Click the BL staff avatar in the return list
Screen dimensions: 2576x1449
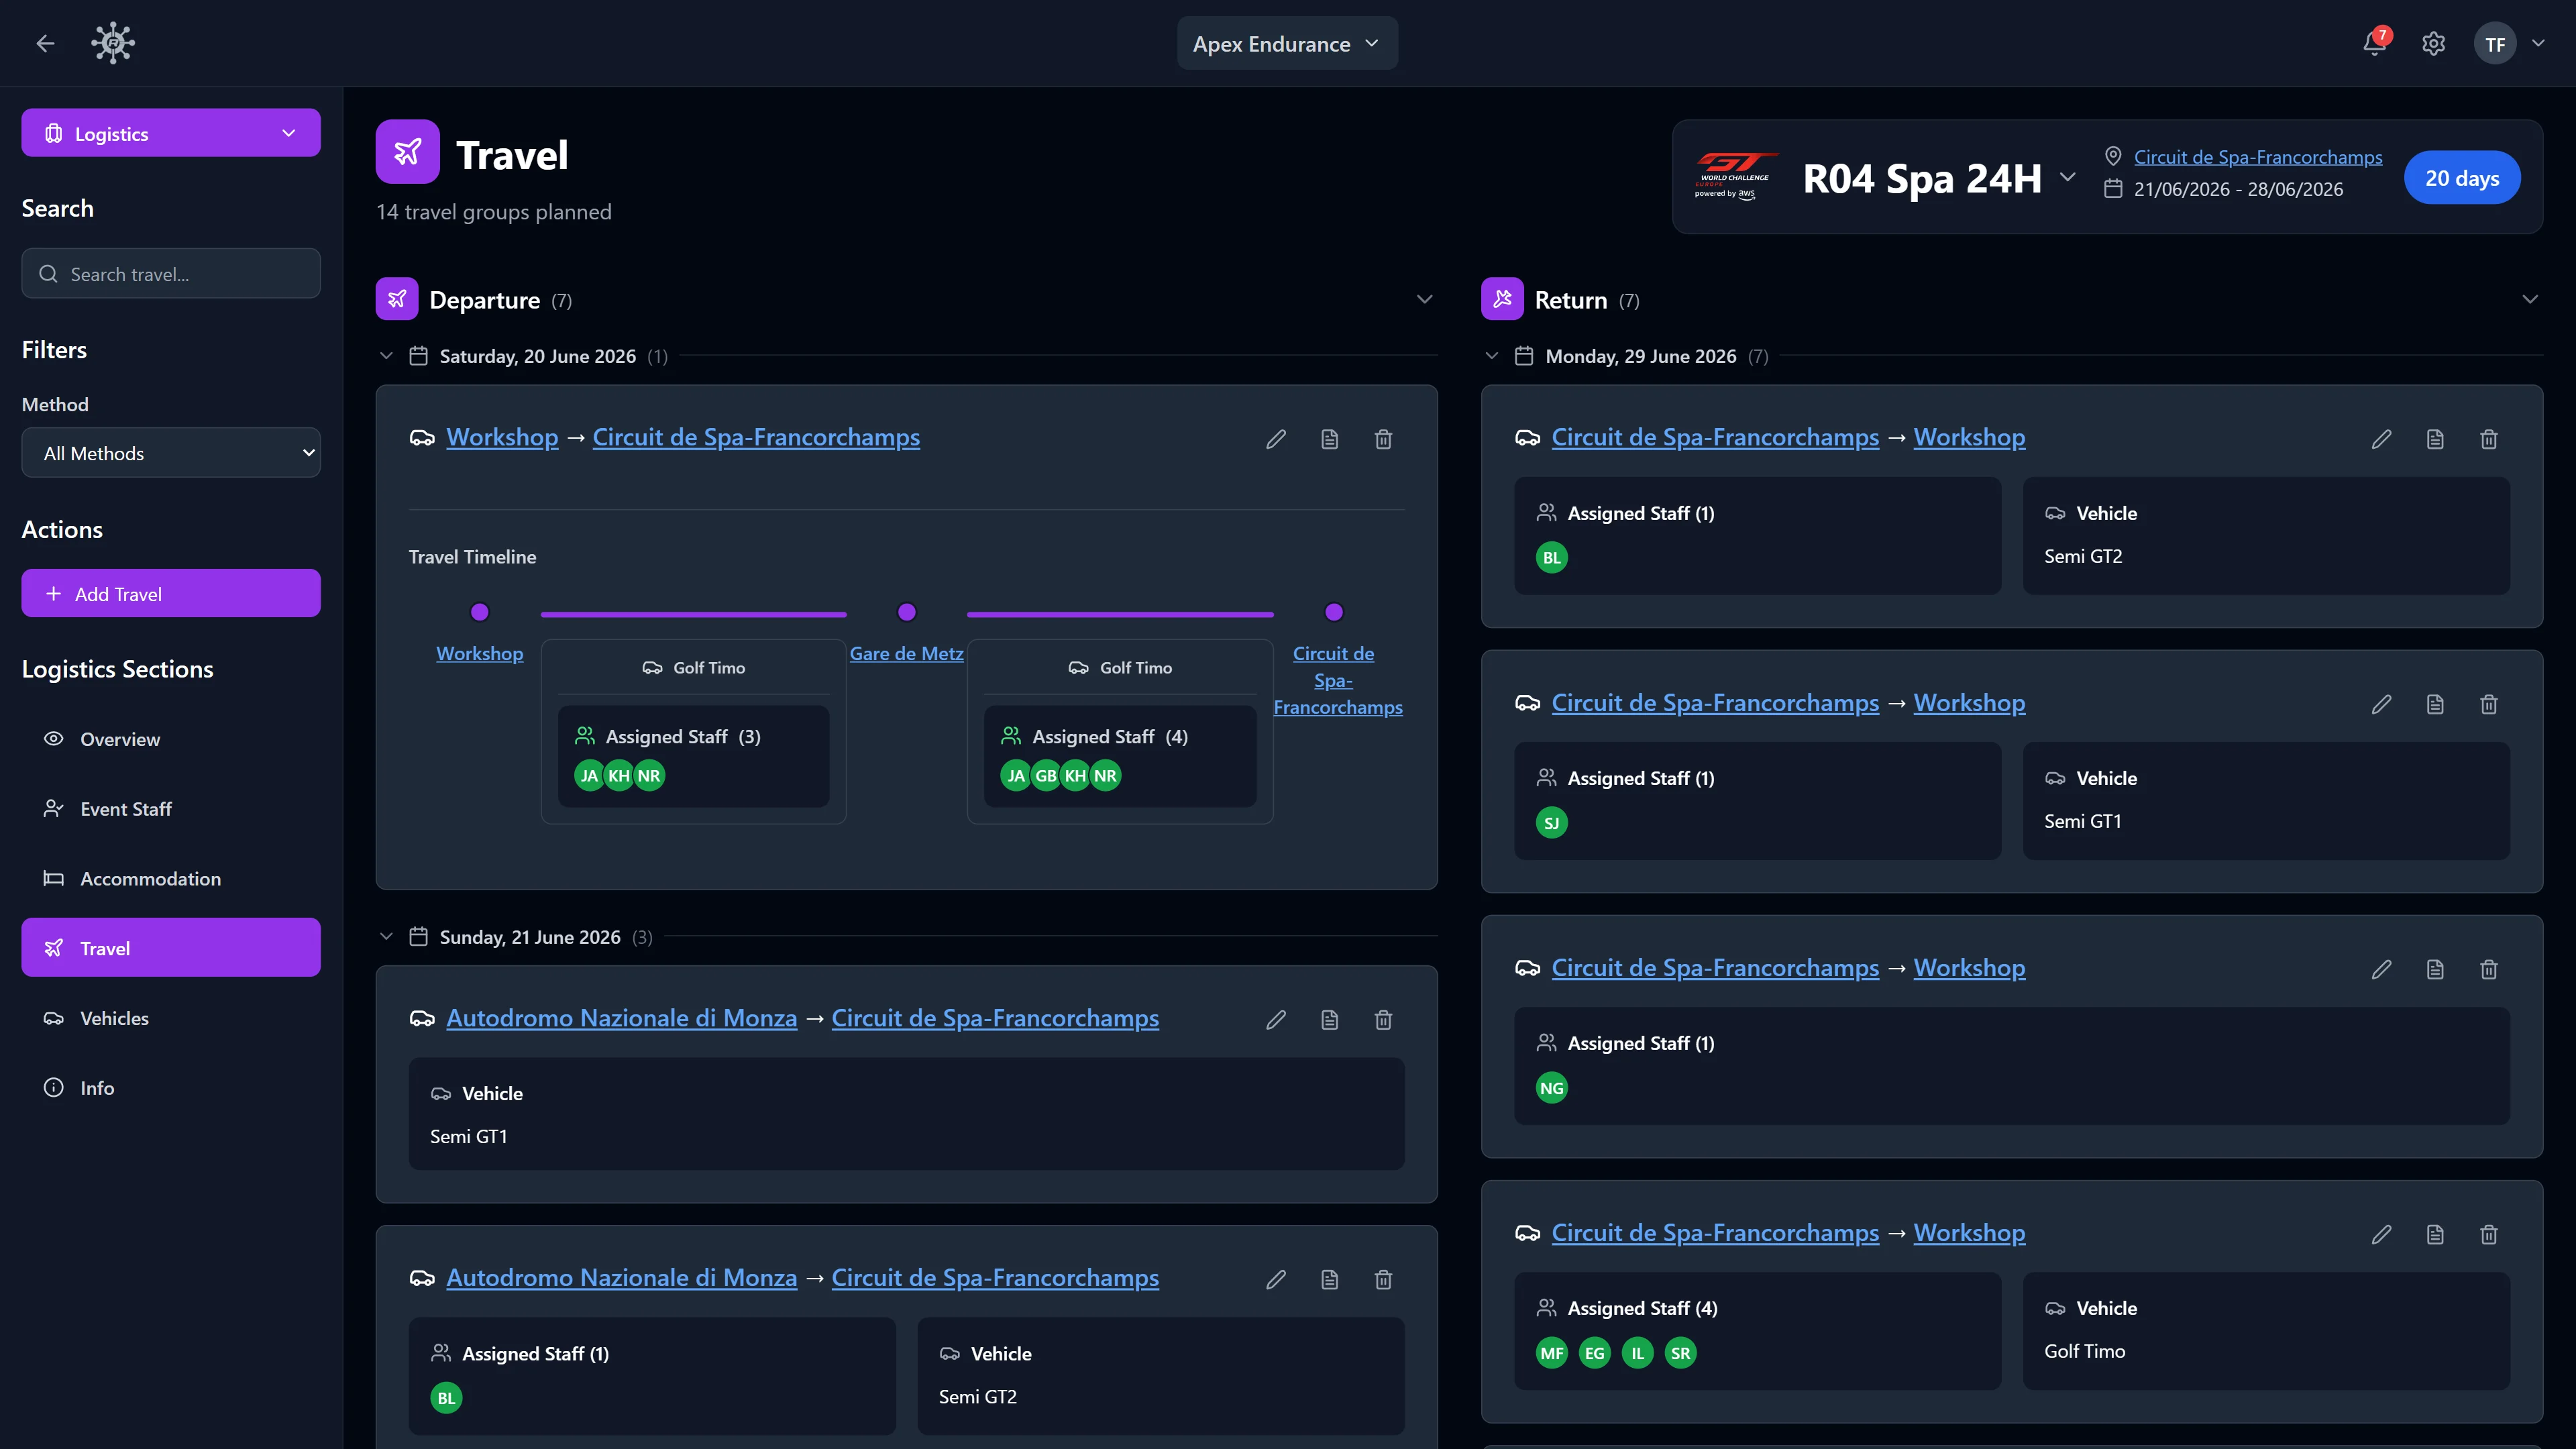pos(1552,558)
